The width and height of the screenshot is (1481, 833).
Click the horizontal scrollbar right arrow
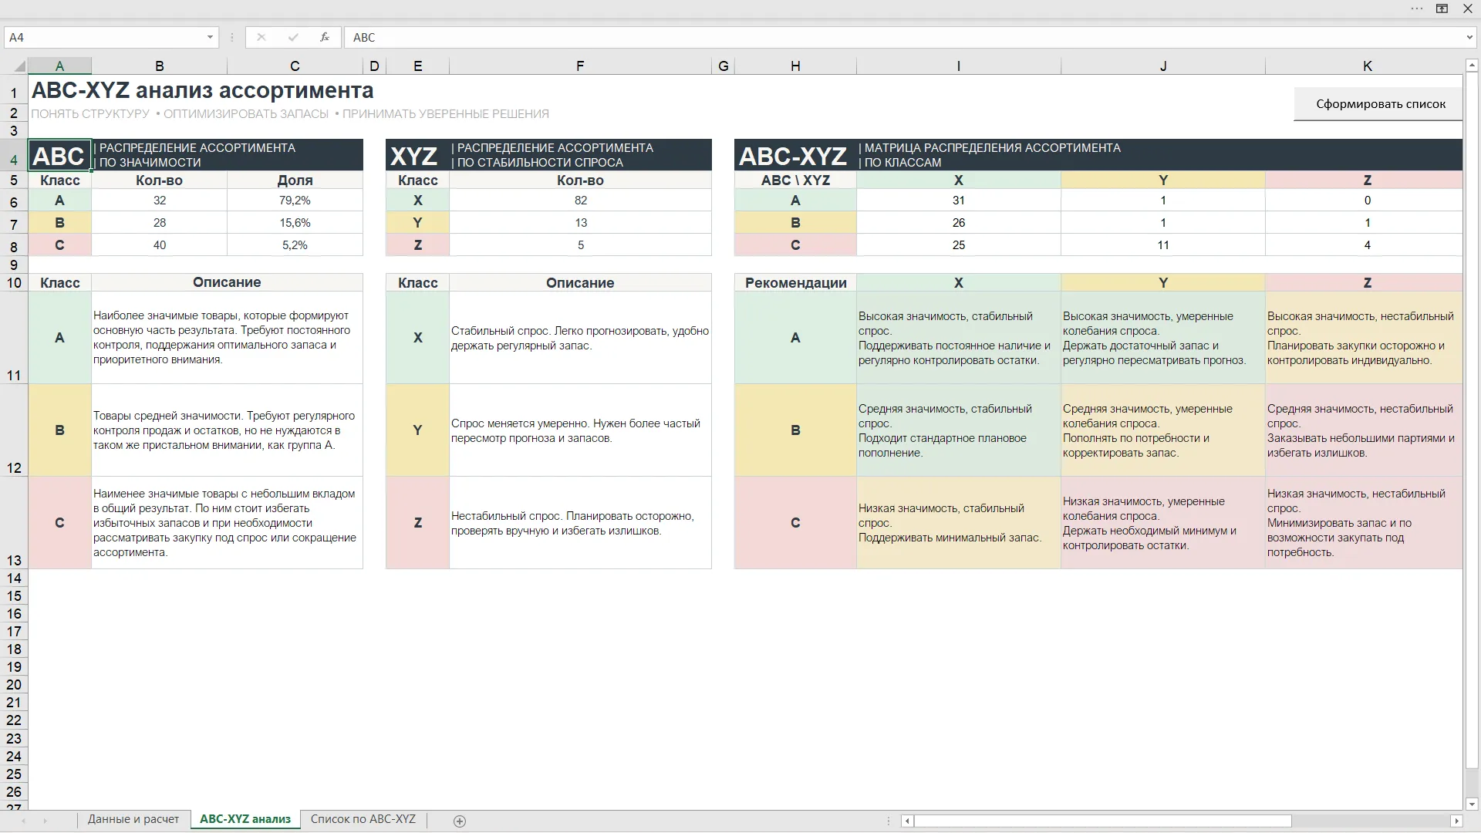point(1456,821)
